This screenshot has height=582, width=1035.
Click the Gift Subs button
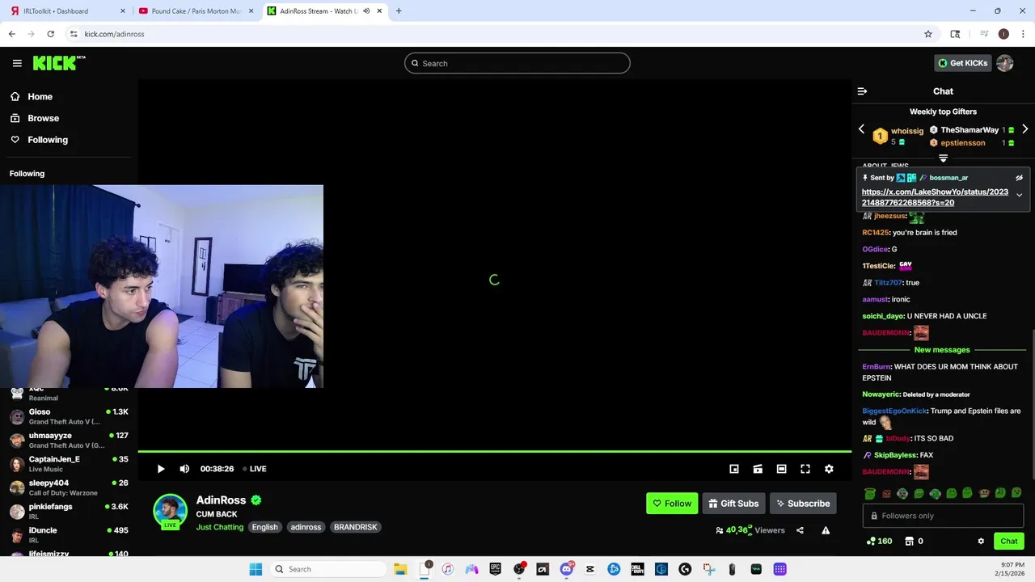[733, 504]
